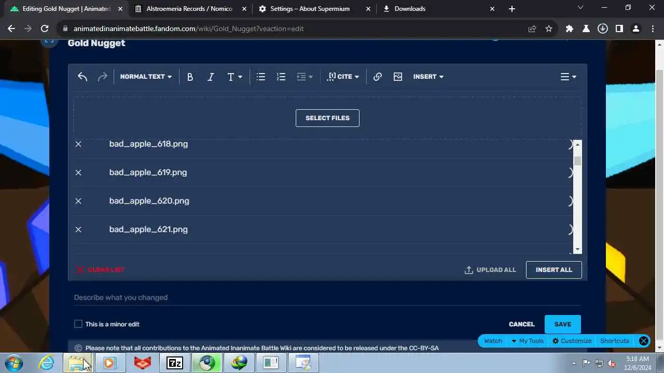Click the Insert All button
Viewport: 664px width, 373px height.
(554, 270)
